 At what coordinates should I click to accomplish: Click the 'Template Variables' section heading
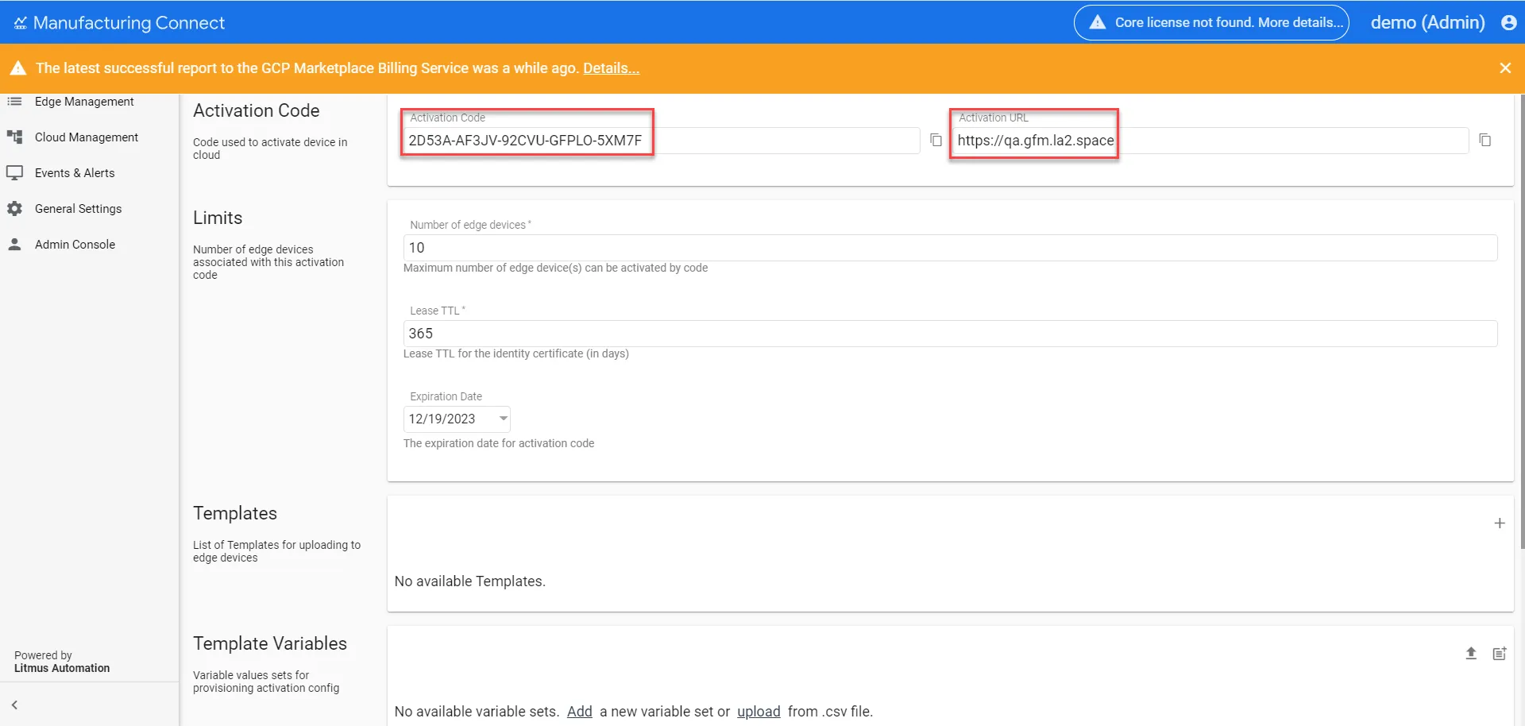click(x=270, y=643)
